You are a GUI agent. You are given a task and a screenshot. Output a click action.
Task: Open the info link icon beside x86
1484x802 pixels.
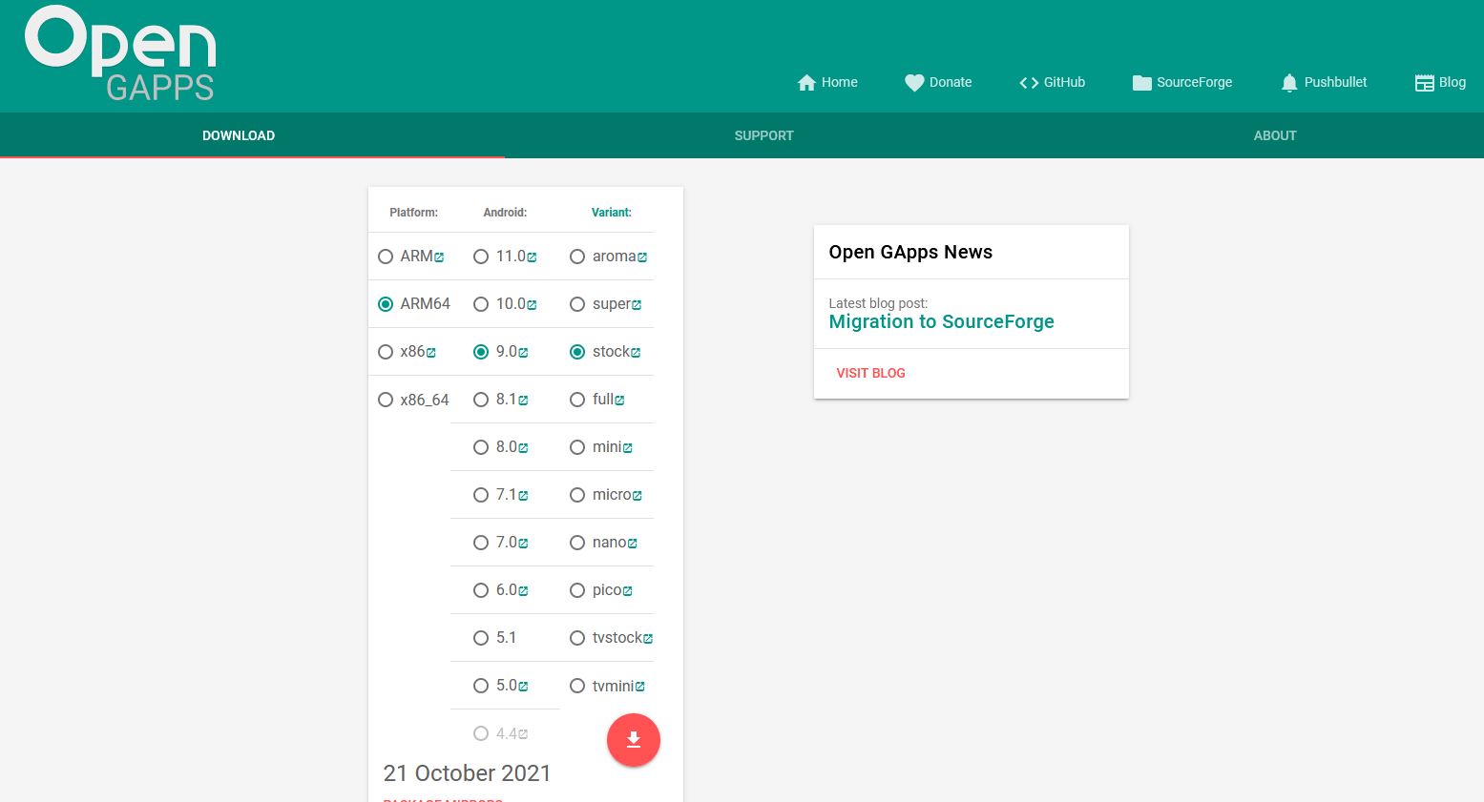[430, 353]
